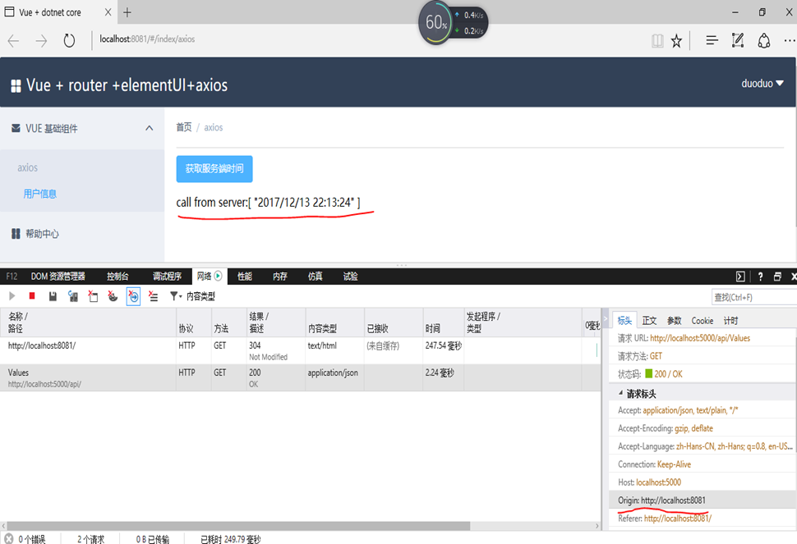This screenshot has width=797, height=544.
Task: Click the share icon in Edge toolbar
Action: [x=764, y=40]
